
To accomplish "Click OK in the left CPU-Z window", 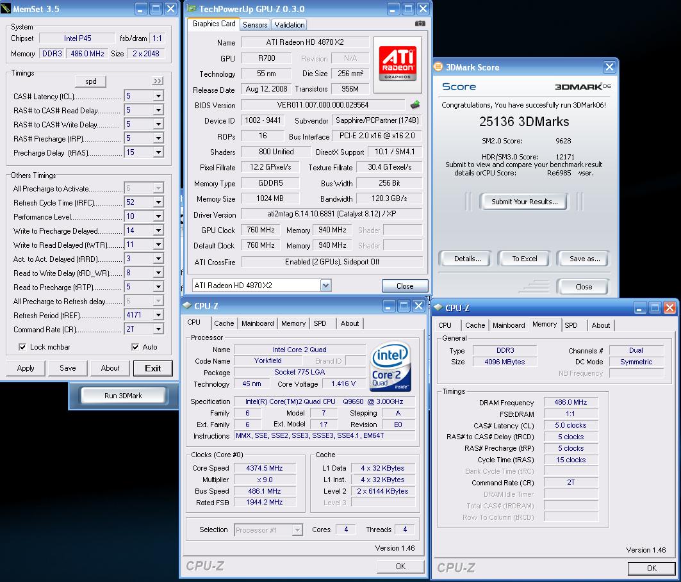I will click(x=400, y=567).
